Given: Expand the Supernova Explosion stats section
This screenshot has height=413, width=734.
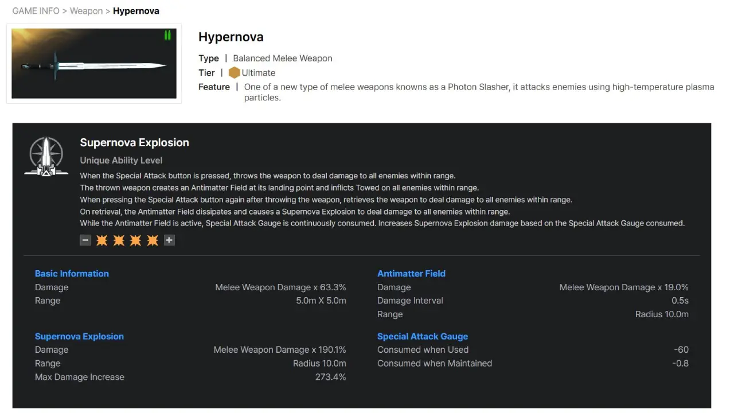Looking at the screenshot, I should tap(79, 336).
